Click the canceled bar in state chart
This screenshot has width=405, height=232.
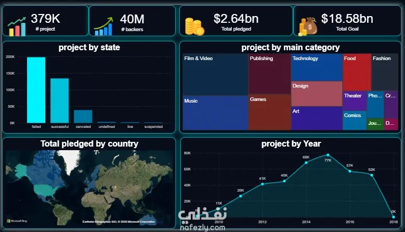click(x=83, y=117)
